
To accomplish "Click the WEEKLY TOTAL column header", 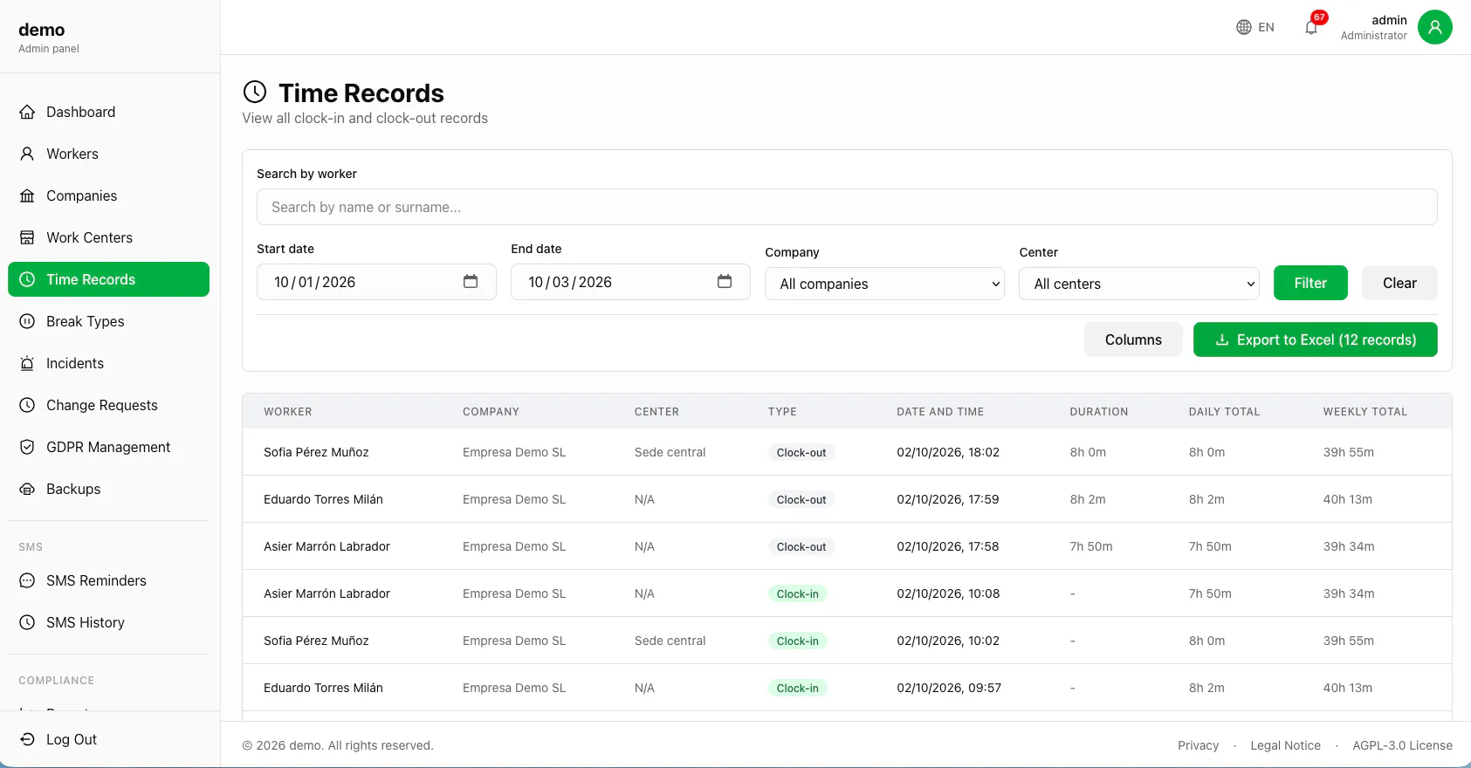I will tap(1364, 412).
